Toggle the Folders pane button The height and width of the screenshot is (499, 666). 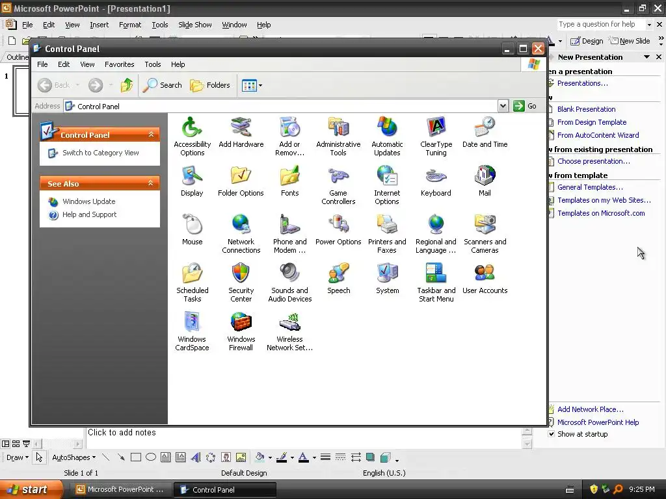pyautogui.click(x=210, y=85)
